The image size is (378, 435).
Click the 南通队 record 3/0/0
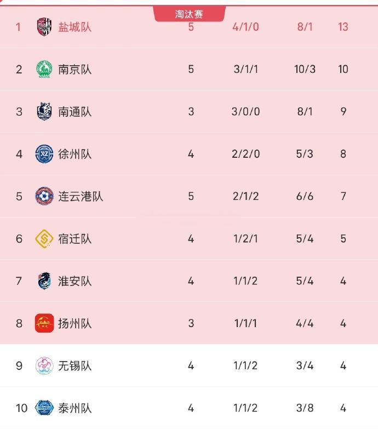(246, 112)
